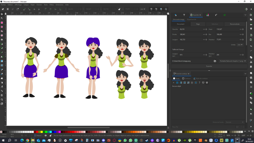Screen dimensions: 254x143
Task: Open the Text and Font panel tab
Action: pyautogui.click(x=184, y=15)
